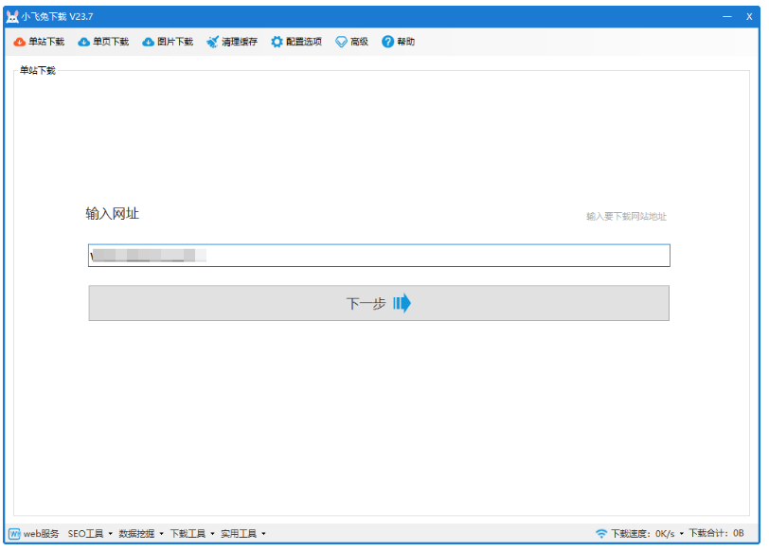Image resolution: width=769 pixels, height=551 pixels.
Task: Expand the 下载速度 dropdown arrow
Action: point(681,534)
